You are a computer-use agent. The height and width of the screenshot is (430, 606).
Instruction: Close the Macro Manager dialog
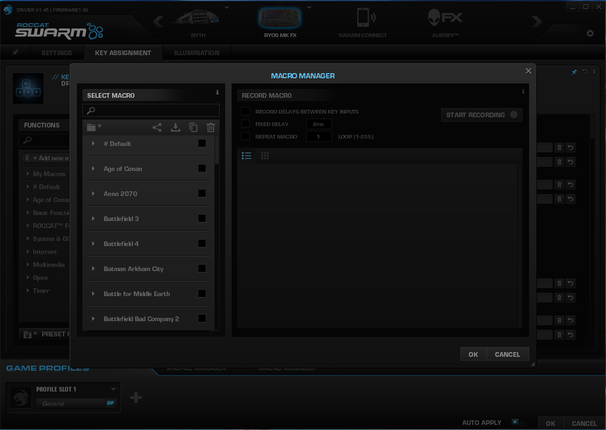tap(528, 71)
